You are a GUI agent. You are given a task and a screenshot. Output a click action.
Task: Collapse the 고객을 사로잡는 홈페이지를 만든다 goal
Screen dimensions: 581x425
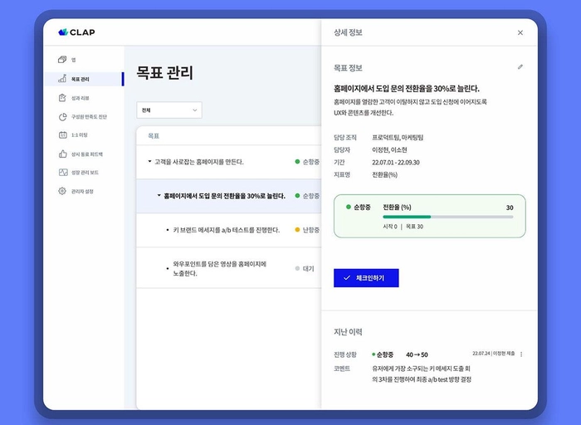(150, 162)
